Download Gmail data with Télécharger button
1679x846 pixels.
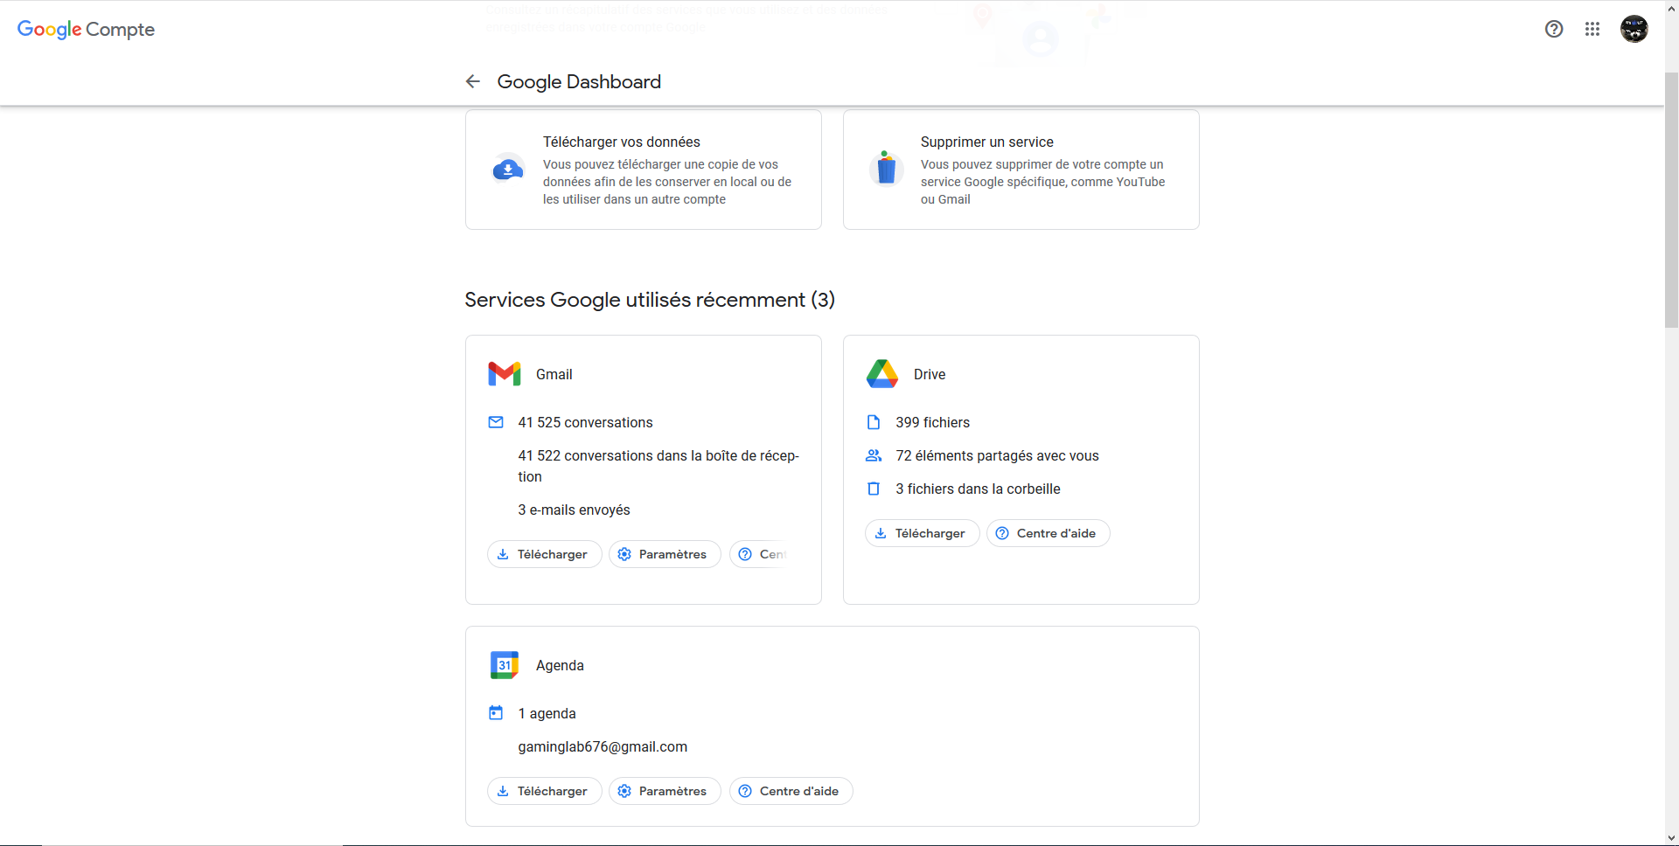coord(544,554)
